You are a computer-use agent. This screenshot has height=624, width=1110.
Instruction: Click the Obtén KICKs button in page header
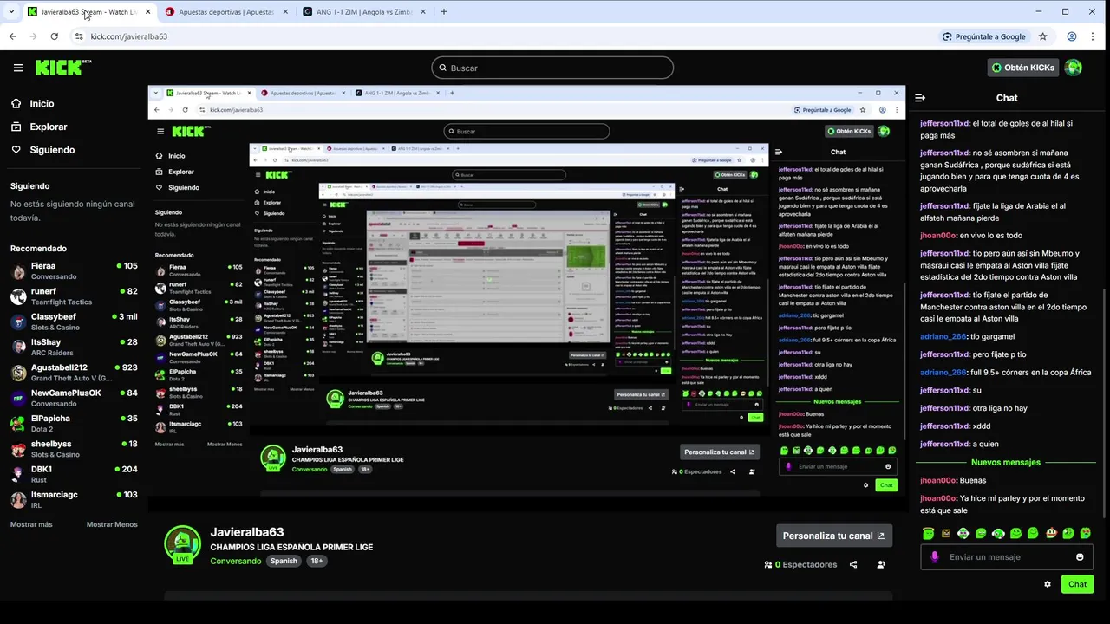[1023, 68]
